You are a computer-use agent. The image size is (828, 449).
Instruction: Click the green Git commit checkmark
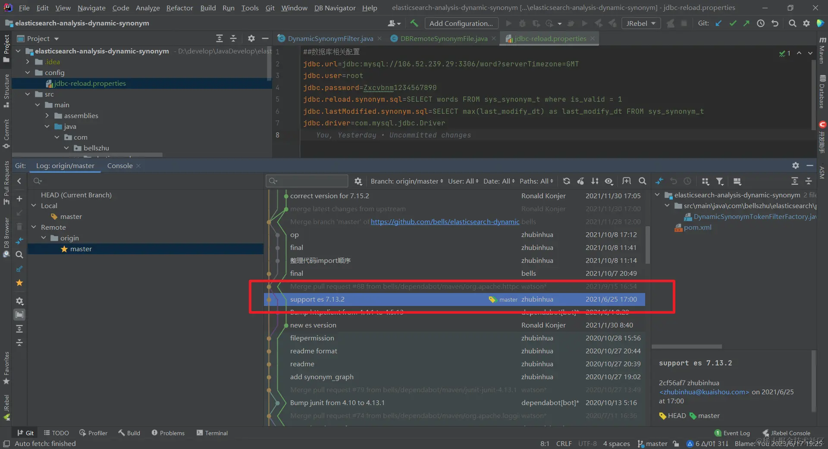coord(733,23)
